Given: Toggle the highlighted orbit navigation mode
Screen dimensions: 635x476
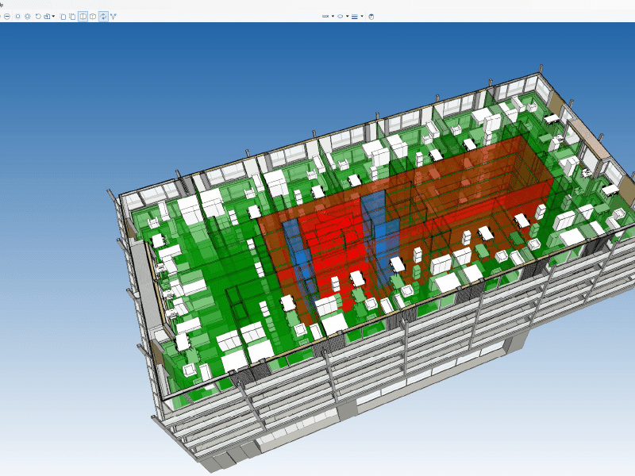Looking at the screenshot, I should click(103, 16).
